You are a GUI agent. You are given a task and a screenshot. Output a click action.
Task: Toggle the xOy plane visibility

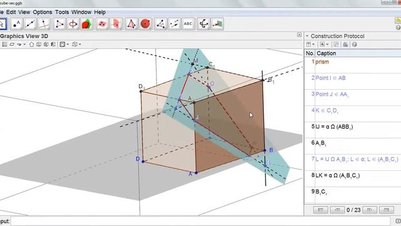(x=12, y=45)
